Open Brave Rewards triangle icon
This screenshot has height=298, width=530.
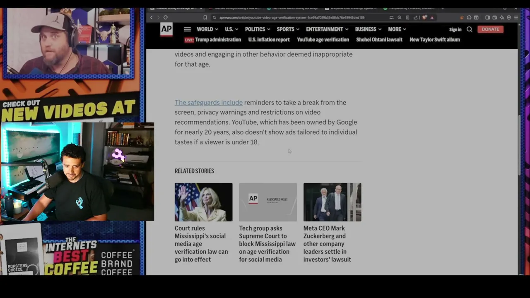coord(432,17)
